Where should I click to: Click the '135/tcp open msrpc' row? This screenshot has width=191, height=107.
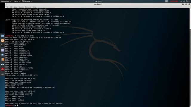click(14, 48)
